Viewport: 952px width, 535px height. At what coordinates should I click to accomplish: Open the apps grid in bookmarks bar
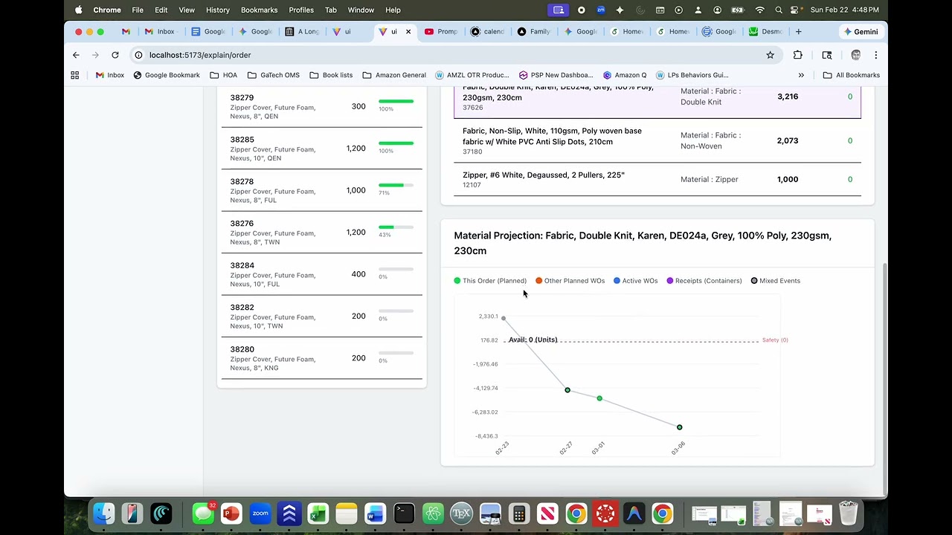75,75
